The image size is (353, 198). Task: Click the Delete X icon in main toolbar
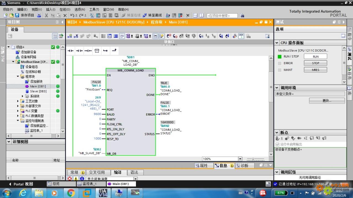65,15
